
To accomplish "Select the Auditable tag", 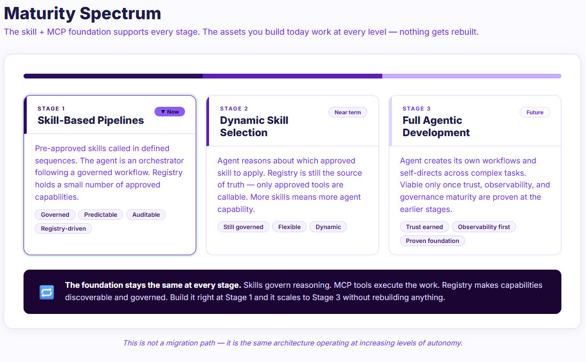I will 146,215.
